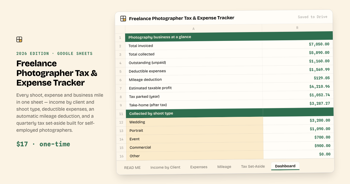The height and width of the screenshot is (184, 350).
Task: Click the grid logo above '2026 Edition'
Action: pos(19,39)
